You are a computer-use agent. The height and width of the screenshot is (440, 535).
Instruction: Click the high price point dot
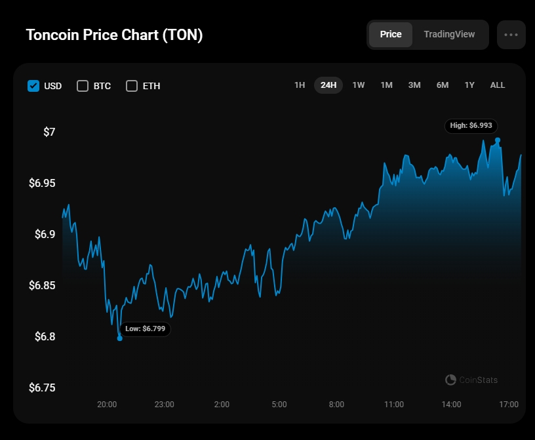(x=498, y=140)
